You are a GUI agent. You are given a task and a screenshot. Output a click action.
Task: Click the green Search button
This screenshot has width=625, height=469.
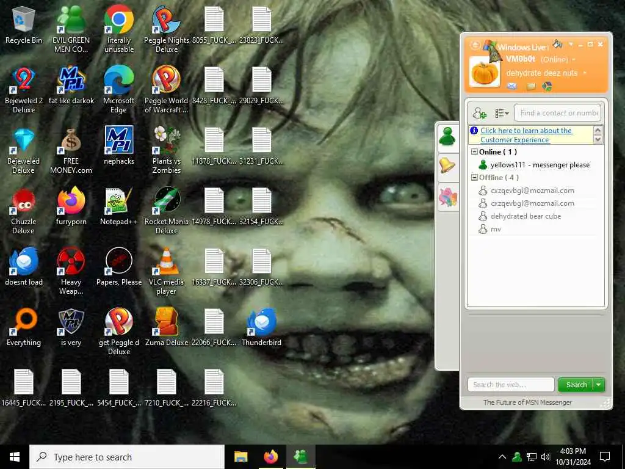coord(576,385)
